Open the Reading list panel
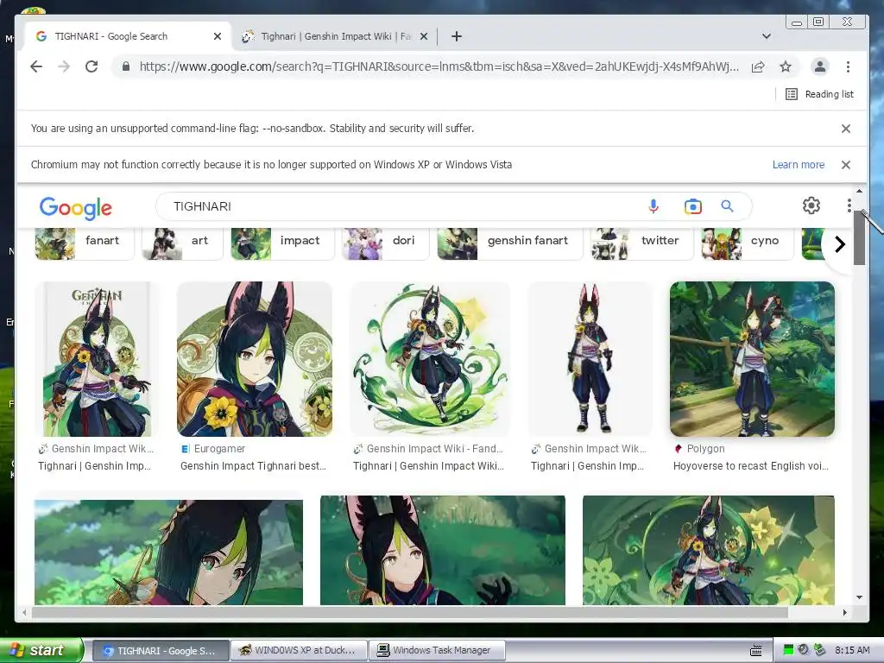Screen dimensions: 884x663 [x=819, y=94]
